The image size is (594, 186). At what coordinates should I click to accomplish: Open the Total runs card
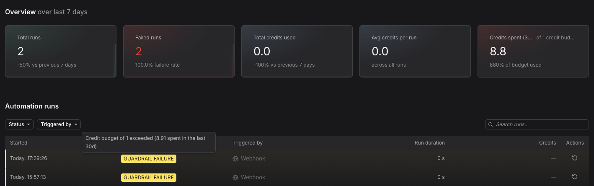[x=61, y=51]
